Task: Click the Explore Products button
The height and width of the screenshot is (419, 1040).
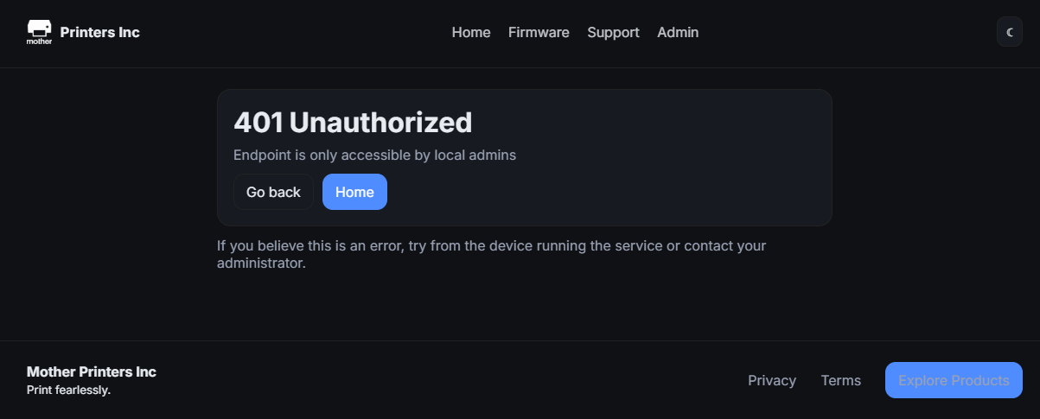Action: [954, 380]
